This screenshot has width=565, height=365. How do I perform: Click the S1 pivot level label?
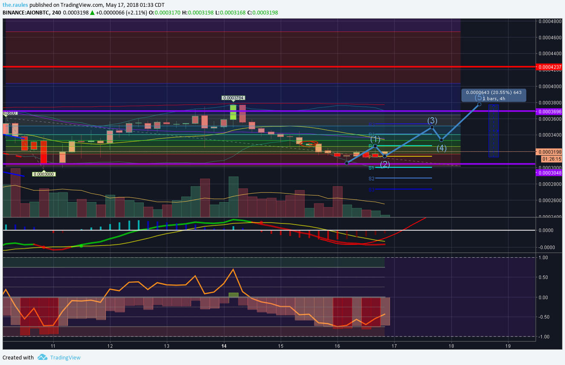tap(371, 168)
